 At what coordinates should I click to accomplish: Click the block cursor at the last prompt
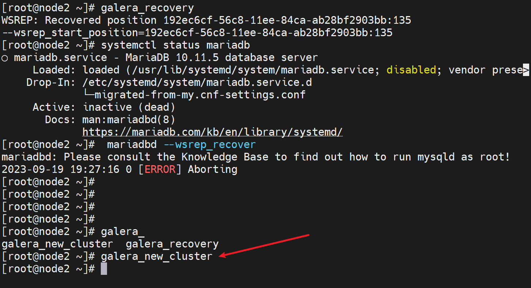[x=104, y=269]
